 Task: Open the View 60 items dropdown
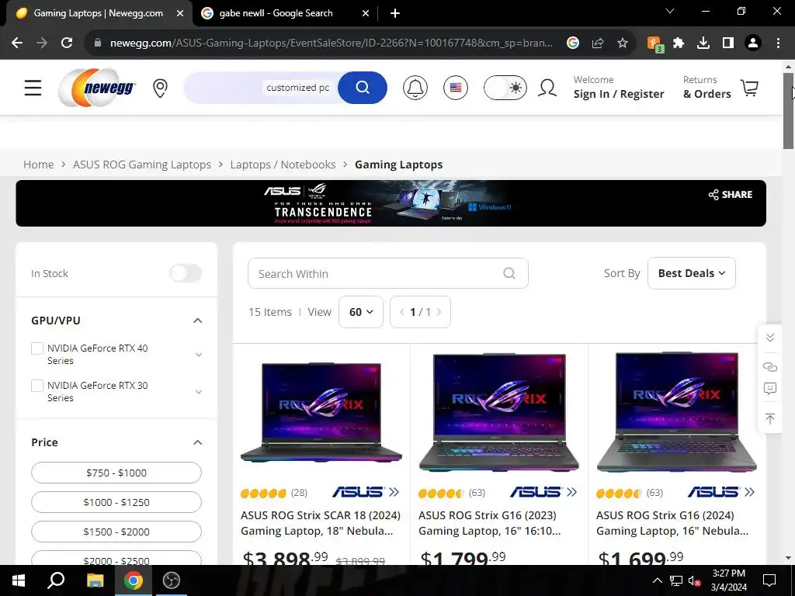pos(361,312)
